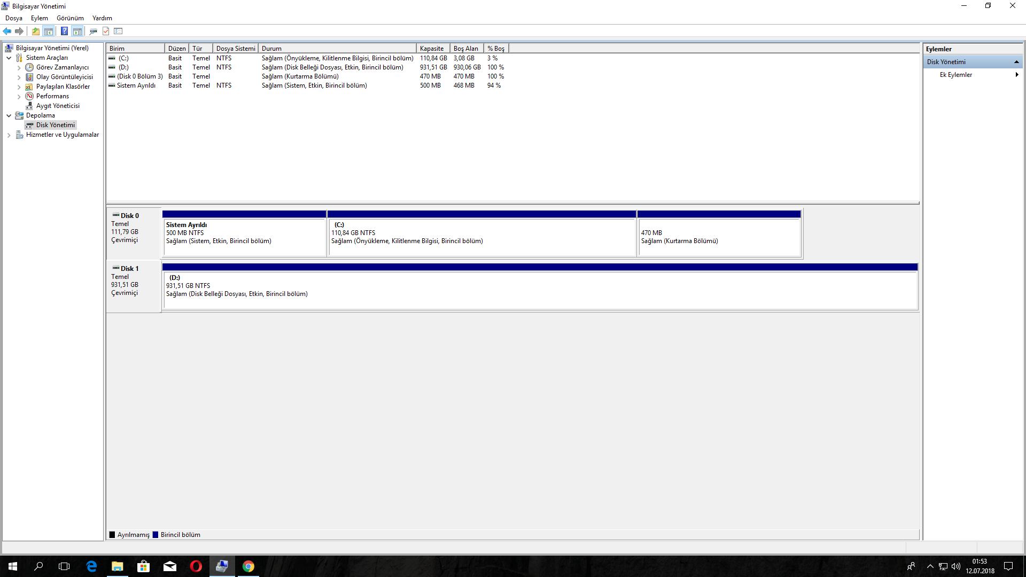Image resolution: width=1026 pixels, height=577 pixels.
Task: Open the Eylem menu
Action: [39, 18]
